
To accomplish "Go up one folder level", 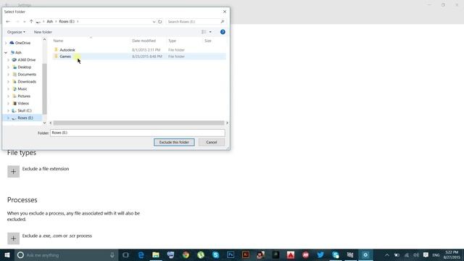I will click(x=31, y=22).
